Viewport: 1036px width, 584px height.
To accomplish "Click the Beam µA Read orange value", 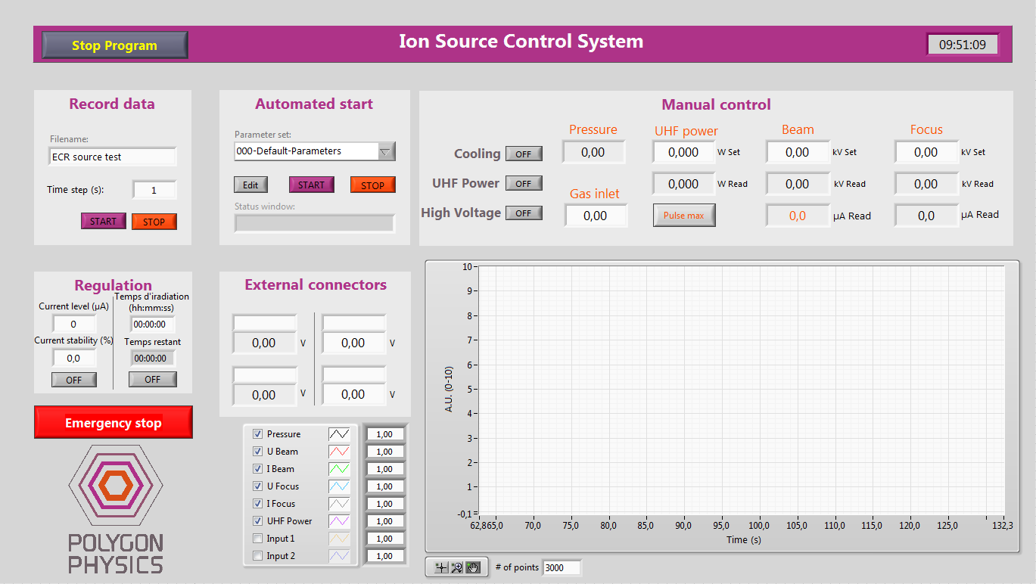I will [x=798, y=216].
